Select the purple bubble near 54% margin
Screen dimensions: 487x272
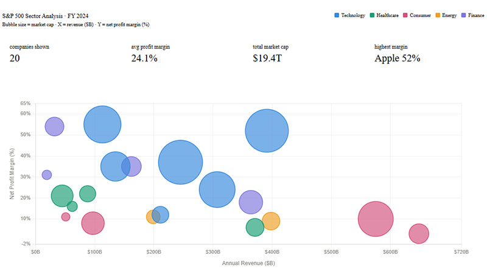54,126
